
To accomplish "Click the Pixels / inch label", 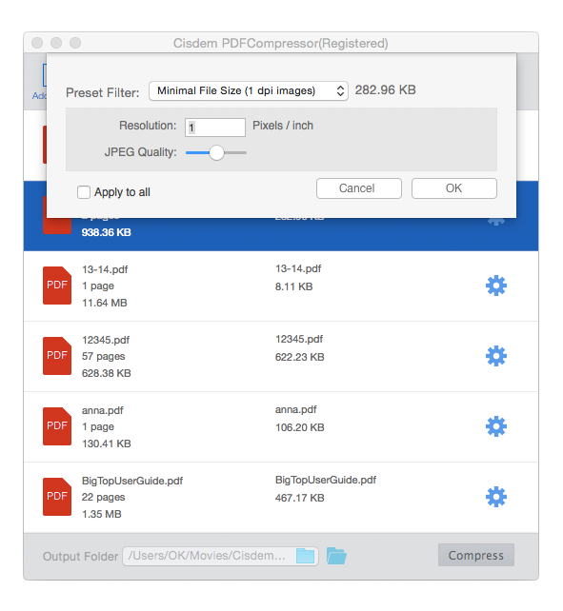I will (283, 126).
